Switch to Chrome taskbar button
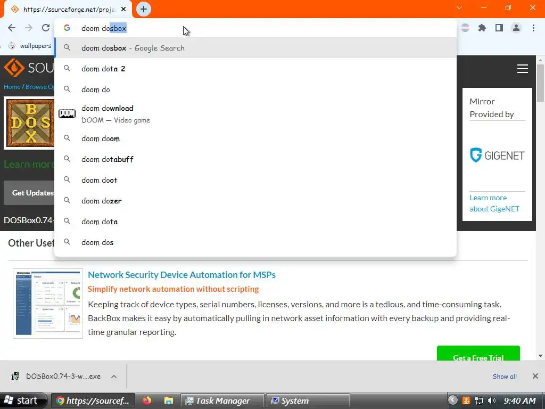Image resolution: width=545 pixels, height=409 pixels. 92,400
